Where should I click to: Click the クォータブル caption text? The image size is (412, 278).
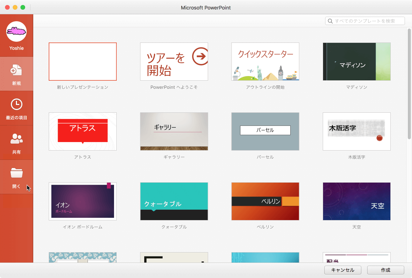point(174,227)
